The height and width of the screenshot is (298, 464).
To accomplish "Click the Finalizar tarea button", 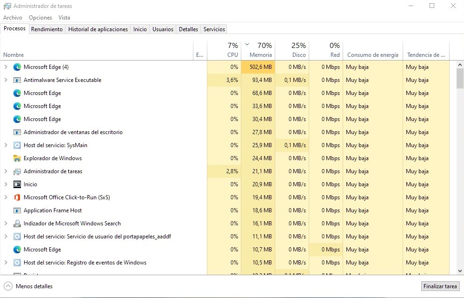I will (440, 286).
